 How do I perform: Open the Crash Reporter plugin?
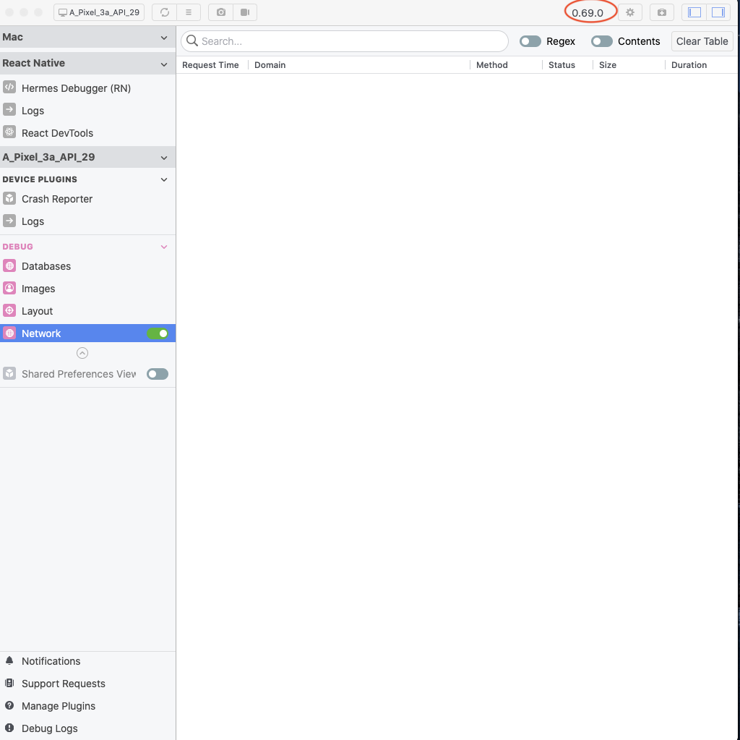(x=56, y=198)
